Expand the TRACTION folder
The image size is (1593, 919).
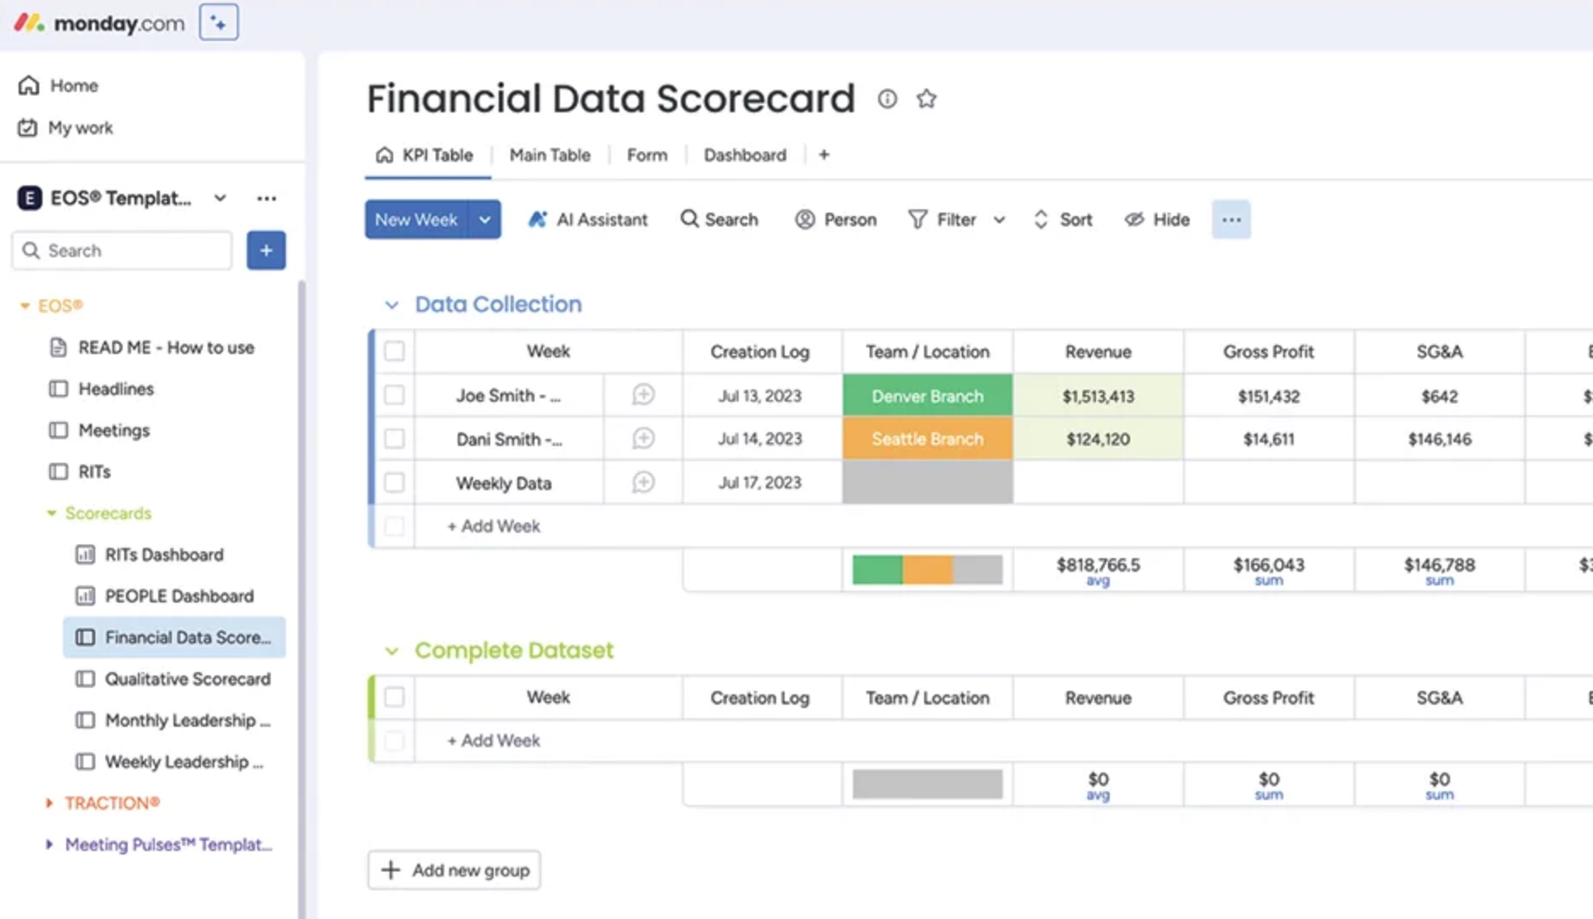coord(49,803)
